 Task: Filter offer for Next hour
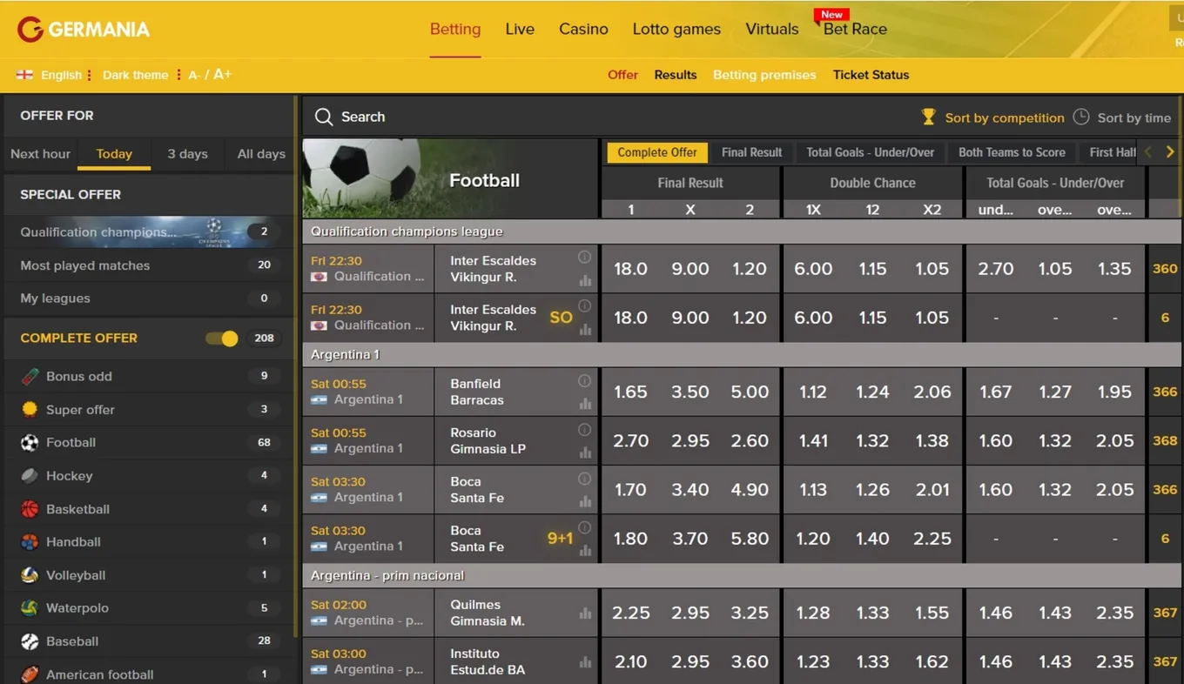[40, 154]
